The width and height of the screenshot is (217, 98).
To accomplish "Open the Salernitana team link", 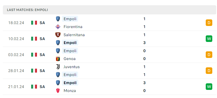I will [74, 35].
